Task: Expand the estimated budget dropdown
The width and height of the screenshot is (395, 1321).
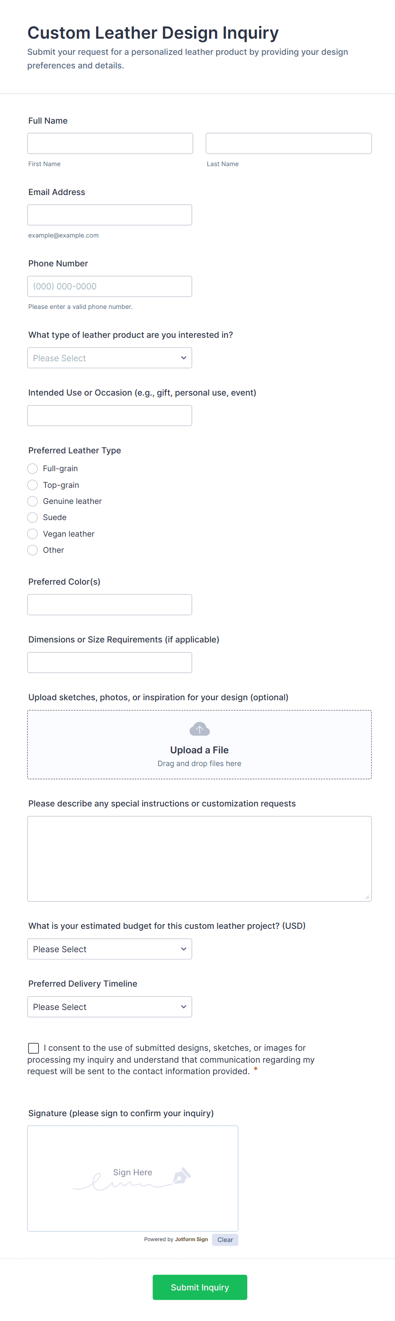Action: 110,949
